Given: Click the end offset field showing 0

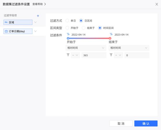Looking at the screenshot, I should tap(137, 55).
